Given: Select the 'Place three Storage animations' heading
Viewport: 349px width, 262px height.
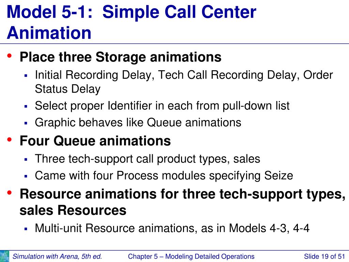Looking at the screenshot, I should pos(120,57).
